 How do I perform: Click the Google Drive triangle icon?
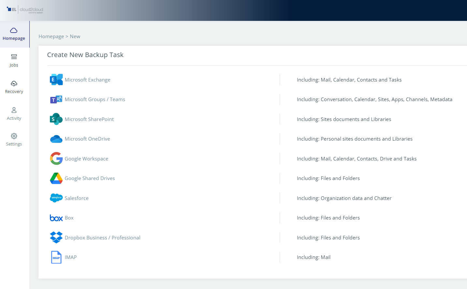[56, 178]
